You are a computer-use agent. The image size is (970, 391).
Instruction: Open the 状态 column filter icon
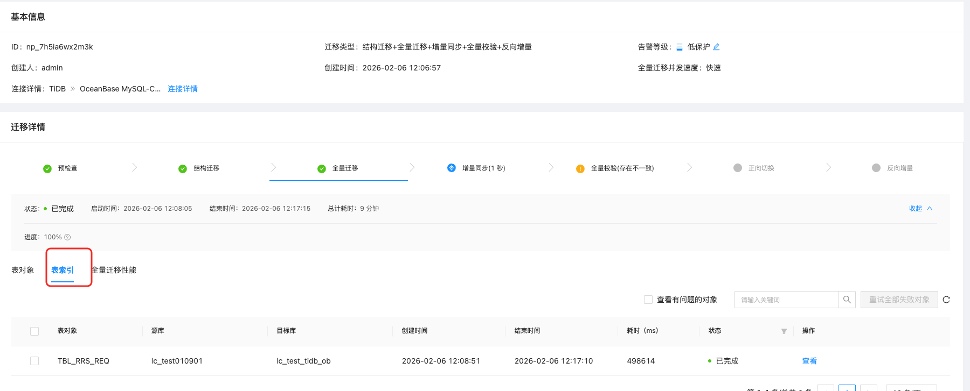click(784, 331)
